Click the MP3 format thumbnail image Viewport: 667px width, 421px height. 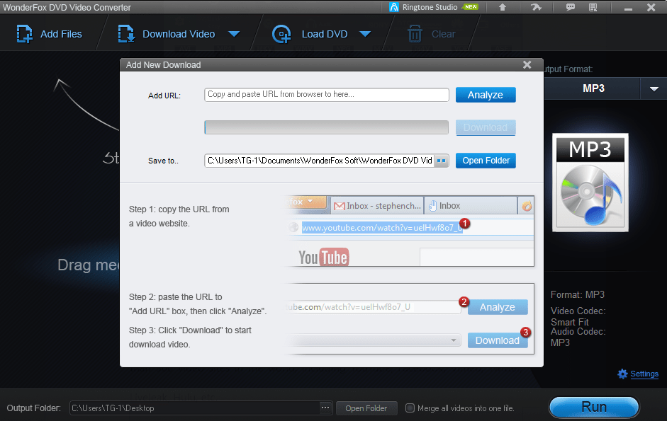click(590, 183)
